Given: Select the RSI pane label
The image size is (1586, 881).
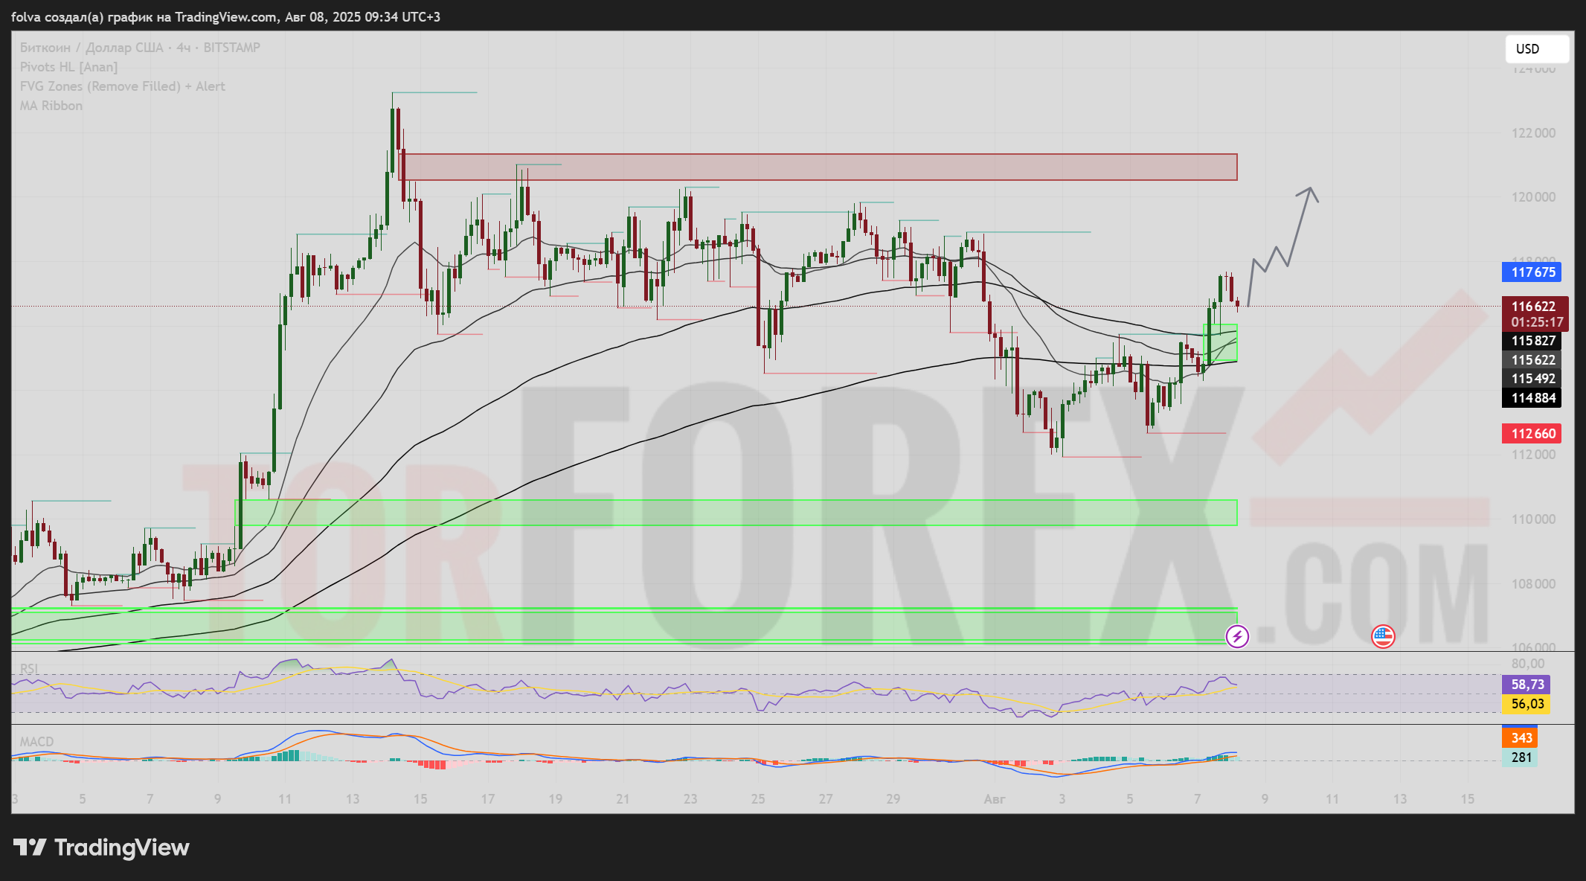Looking at the screenshot, I should point(29,669).
